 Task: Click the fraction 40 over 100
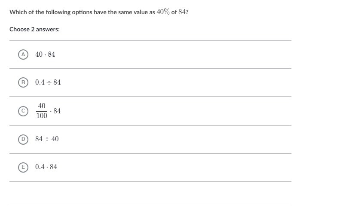(x=42, y=111)
